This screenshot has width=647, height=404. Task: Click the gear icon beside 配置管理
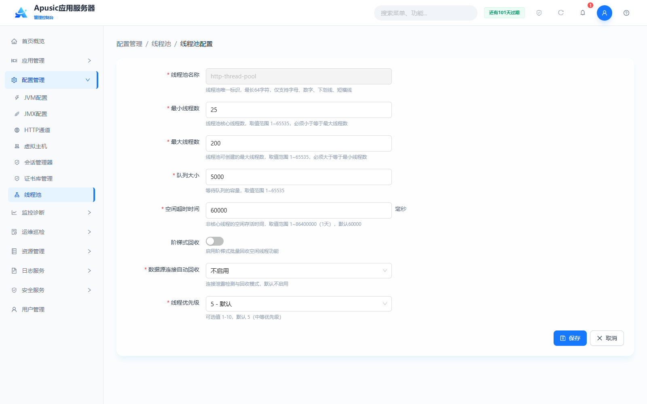(x=14, y=80)
